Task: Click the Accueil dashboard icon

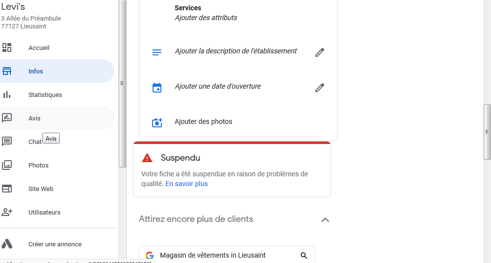Action: pyautogui.click(x=7, y=48)
